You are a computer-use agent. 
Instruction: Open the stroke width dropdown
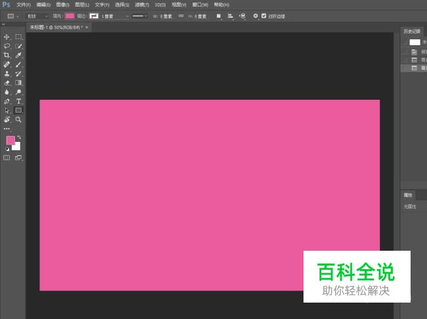pos(112,16)
